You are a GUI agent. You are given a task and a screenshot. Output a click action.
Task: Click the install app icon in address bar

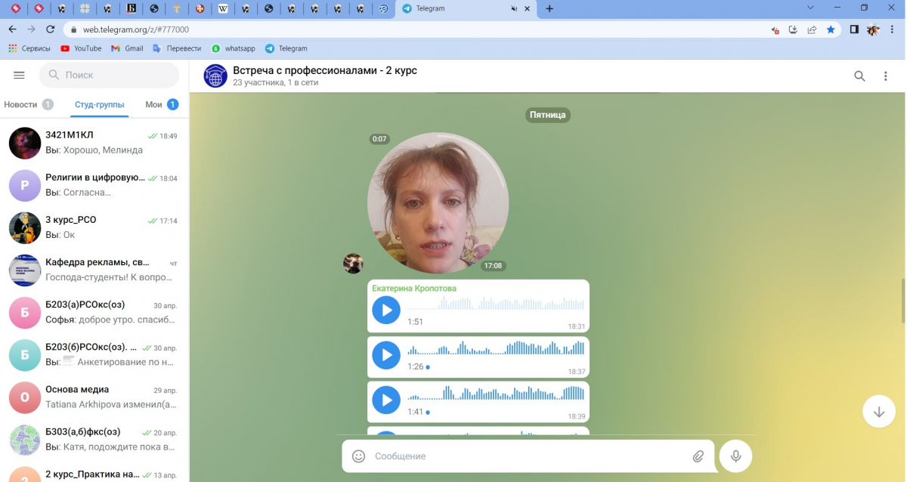click(793, 29)
